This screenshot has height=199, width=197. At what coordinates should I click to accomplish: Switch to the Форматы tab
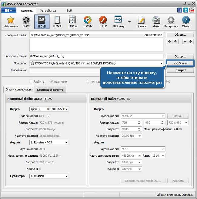(27, 11)
